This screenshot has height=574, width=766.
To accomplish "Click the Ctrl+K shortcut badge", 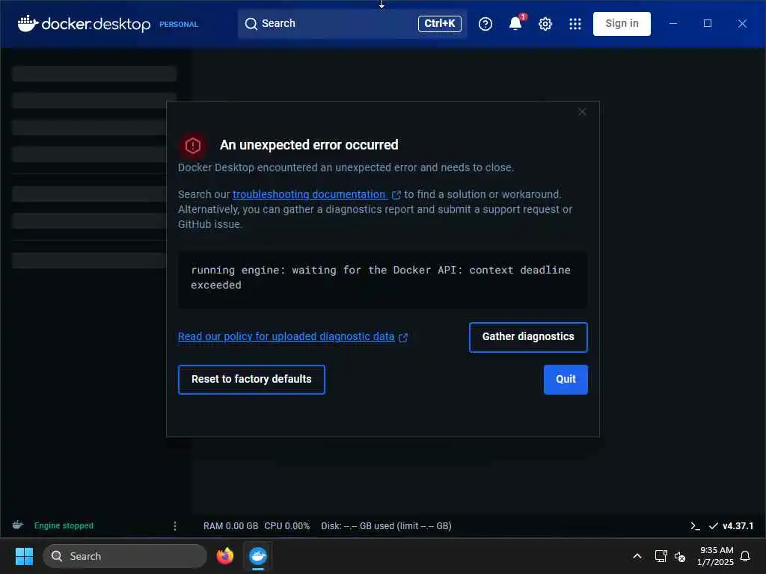I will click(439, 23).
